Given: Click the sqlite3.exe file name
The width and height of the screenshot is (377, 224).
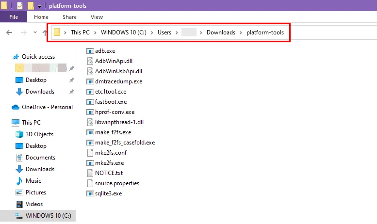Looking at the screenshot, I should coord(108,193).
